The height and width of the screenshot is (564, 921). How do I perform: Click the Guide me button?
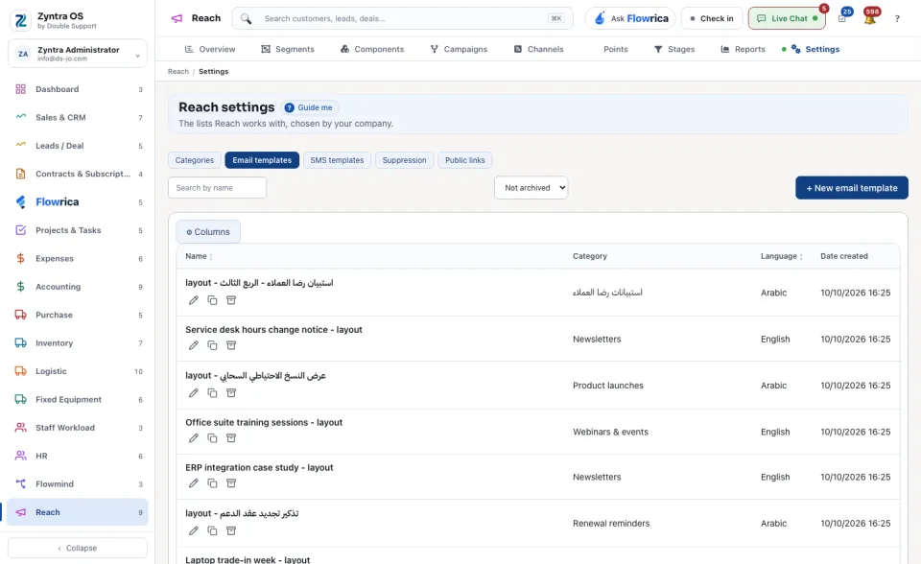pos(309,107)
